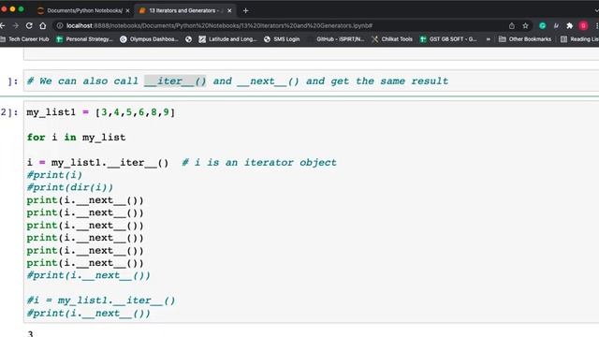Open Chilkat Tools bookmark

tap(392, 39)
